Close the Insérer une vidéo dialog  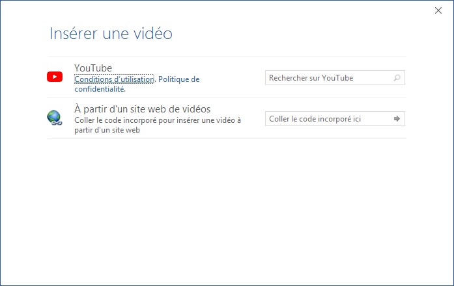tap(438, 10)
